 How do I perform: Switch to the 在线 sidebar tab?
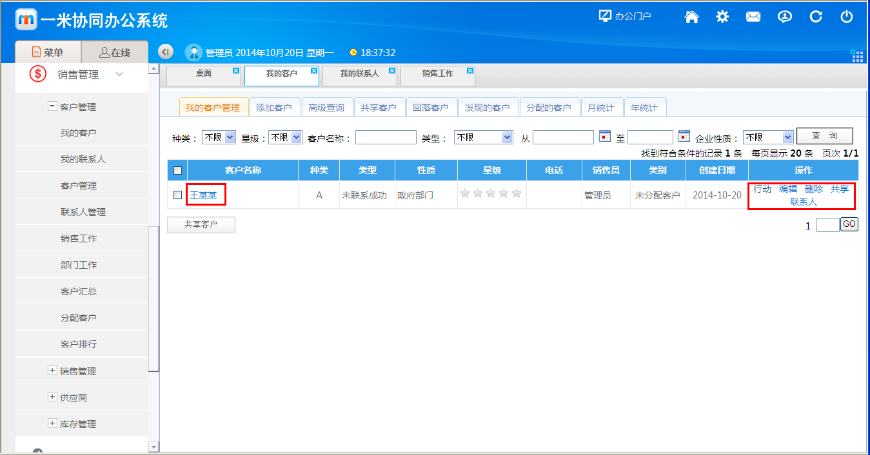click(x=115, y=52)
